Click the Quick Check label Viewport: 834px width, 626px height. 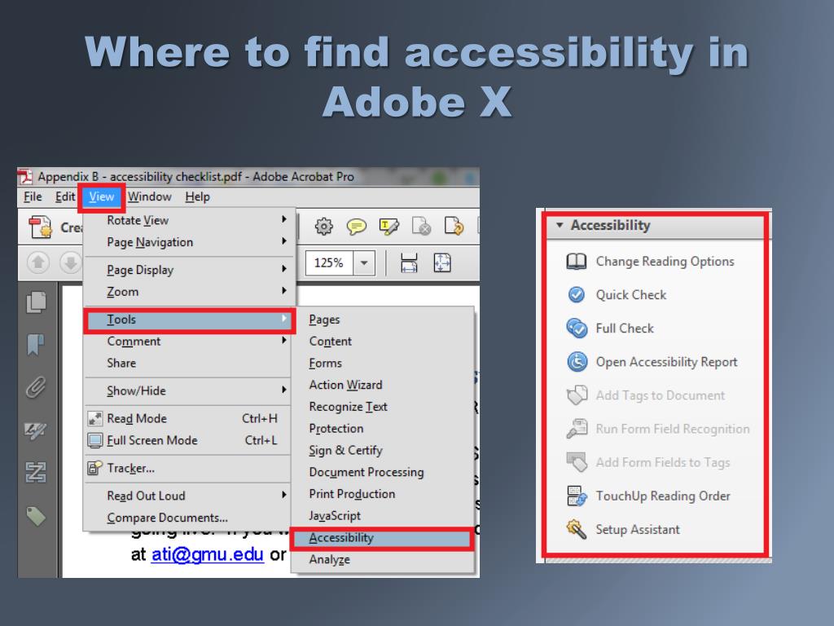[631, 295]
